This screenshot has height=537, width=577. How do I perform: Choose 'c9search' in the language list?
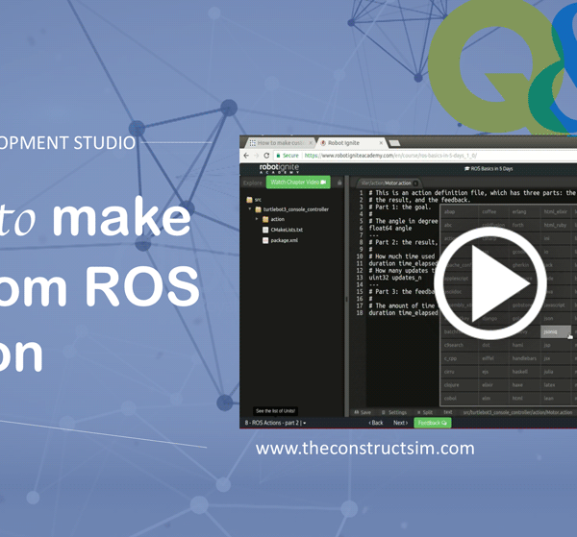(x=453, y=345)
